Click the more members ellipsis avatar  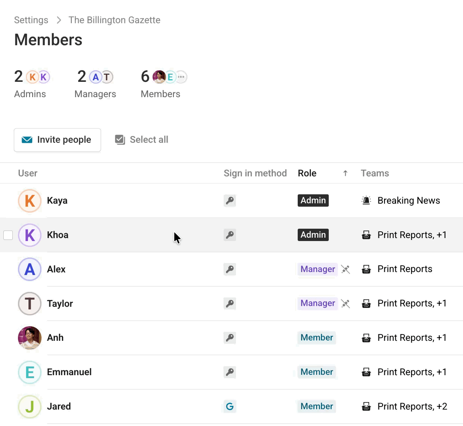click(x=181, y=77)
